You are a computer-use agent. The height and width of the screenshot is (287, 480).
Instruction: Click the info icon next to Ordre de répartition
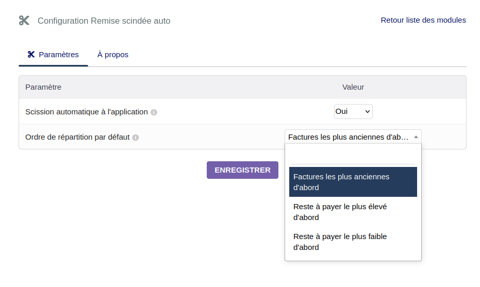click(136, 138)
